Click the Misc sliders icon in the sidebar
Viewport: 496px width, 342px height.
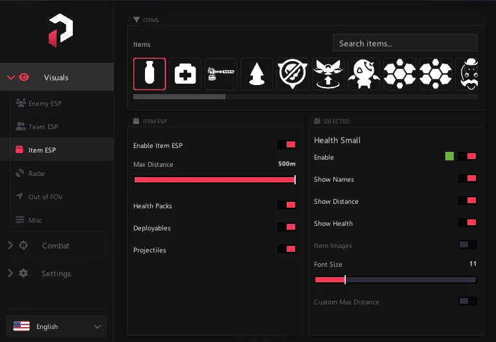click(x=20, y=219)
